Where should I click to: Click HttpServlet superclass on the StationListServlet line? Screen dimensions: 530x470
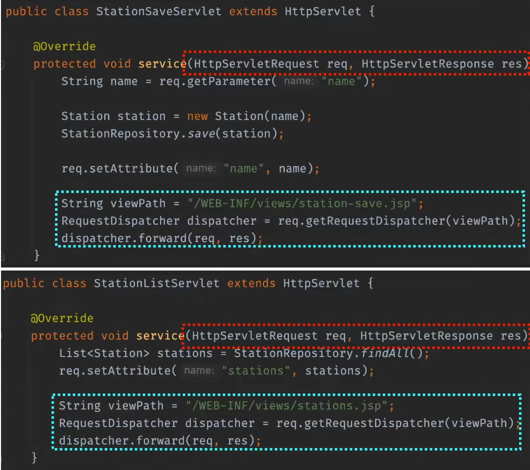pyautogui.click(x=321, y=283)
